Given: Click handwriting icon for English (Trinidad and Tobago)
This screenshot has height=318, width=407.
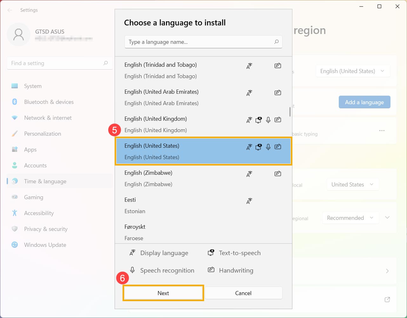Looking at the screenshot, I should pos(278,66).
